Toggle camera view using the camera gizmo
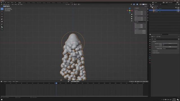This screenshot has height=101, width=180. click(x=132, y=19)
